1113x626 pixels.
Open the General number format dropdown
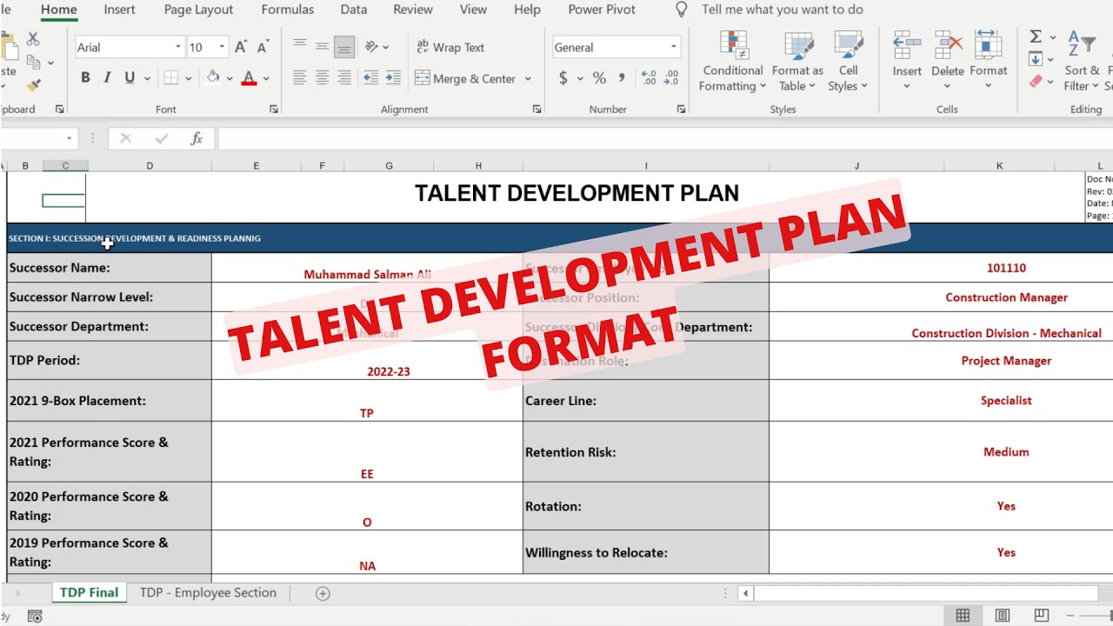tap(674, 47)
